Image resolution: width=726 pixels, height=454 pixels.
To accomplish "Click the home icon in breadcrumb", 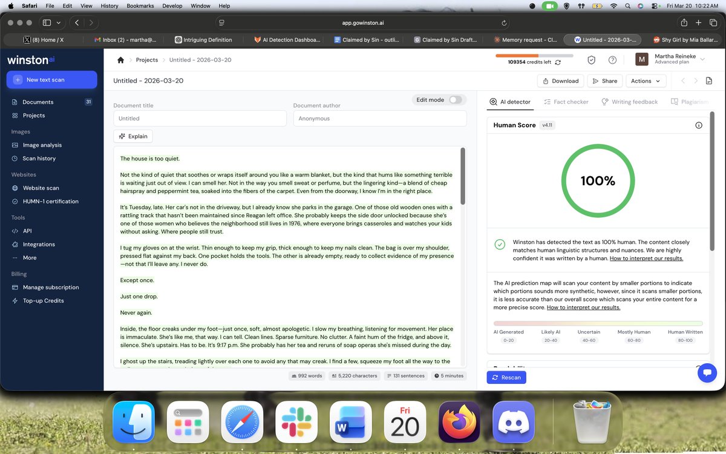I will (120, 60).
